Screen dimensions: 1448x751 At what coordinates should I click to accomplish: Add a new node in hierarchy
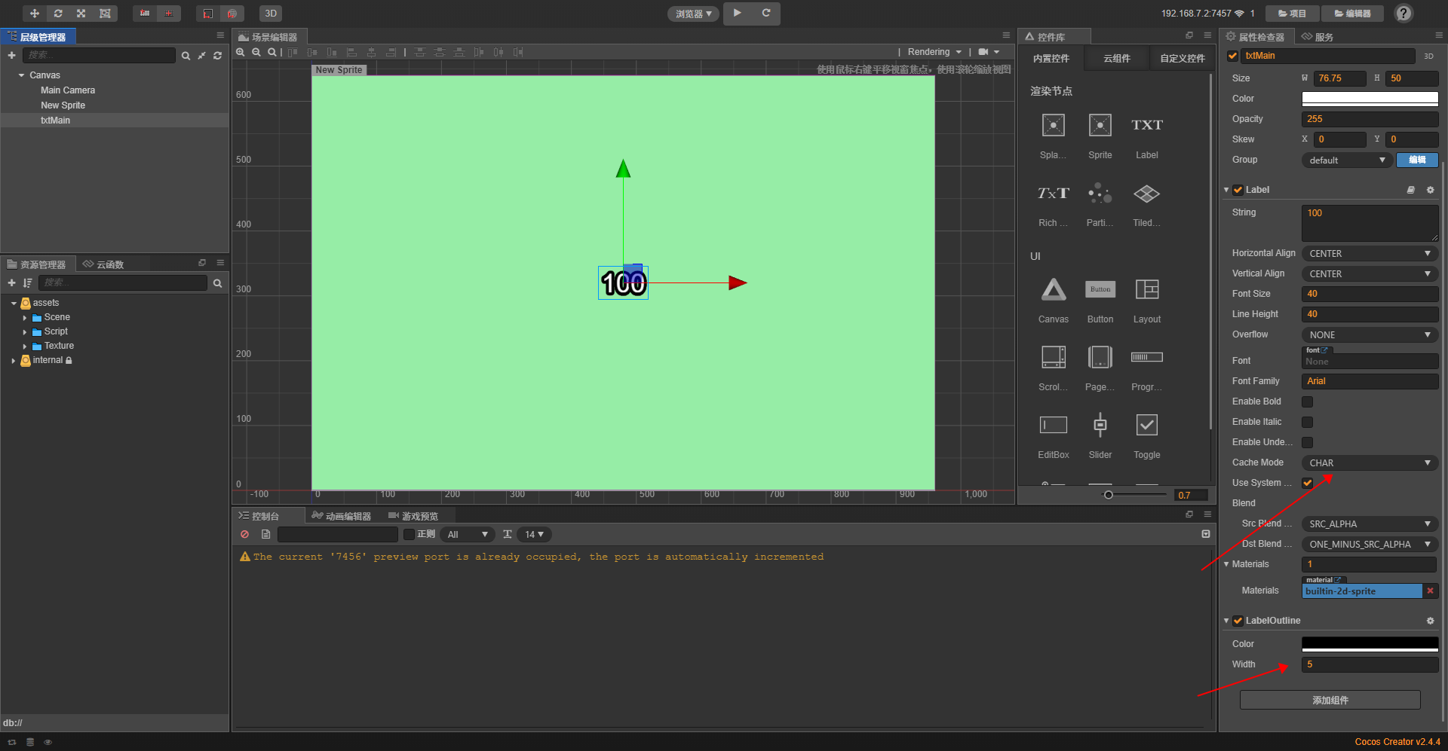pos(11,55)
